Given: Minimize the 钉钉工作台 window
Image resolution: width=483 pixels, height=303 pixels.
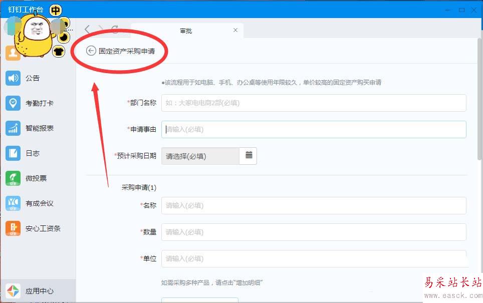Looking at the screenshot, I should click(x=448, y=10).
